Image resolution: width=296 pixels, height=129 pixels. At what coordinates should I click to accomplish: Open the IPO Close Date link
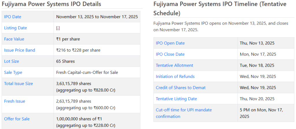(170, 54)
